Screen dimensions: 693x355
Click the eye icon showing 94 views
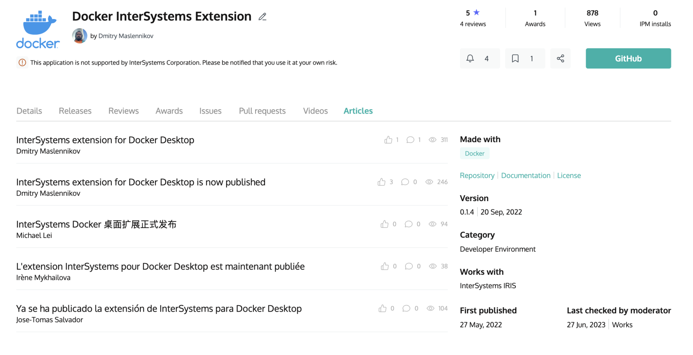pyautogui.click(x=432, y=224)
